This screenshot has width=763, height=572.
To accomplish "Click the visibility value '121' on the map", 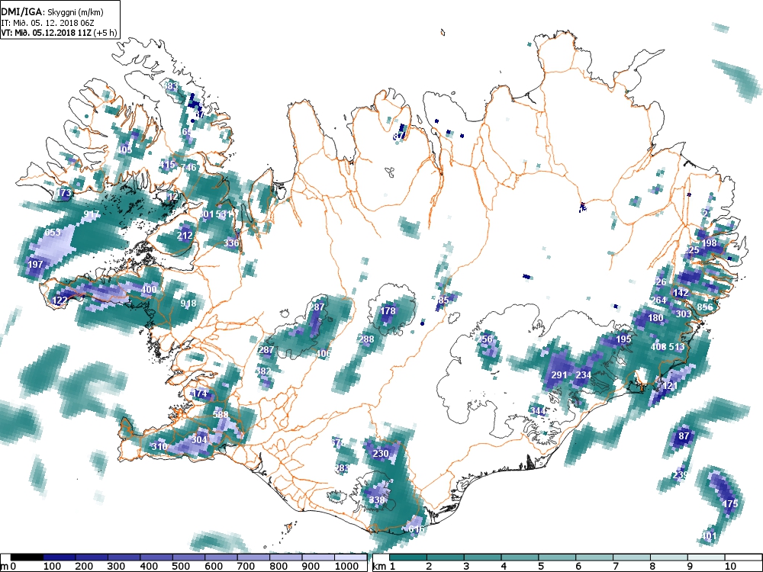I will [x=670, y=386].
